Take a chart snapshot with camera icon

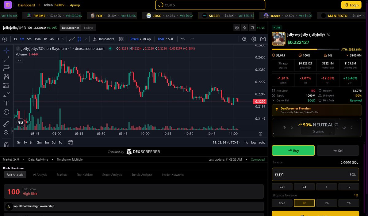click(263, 39)
